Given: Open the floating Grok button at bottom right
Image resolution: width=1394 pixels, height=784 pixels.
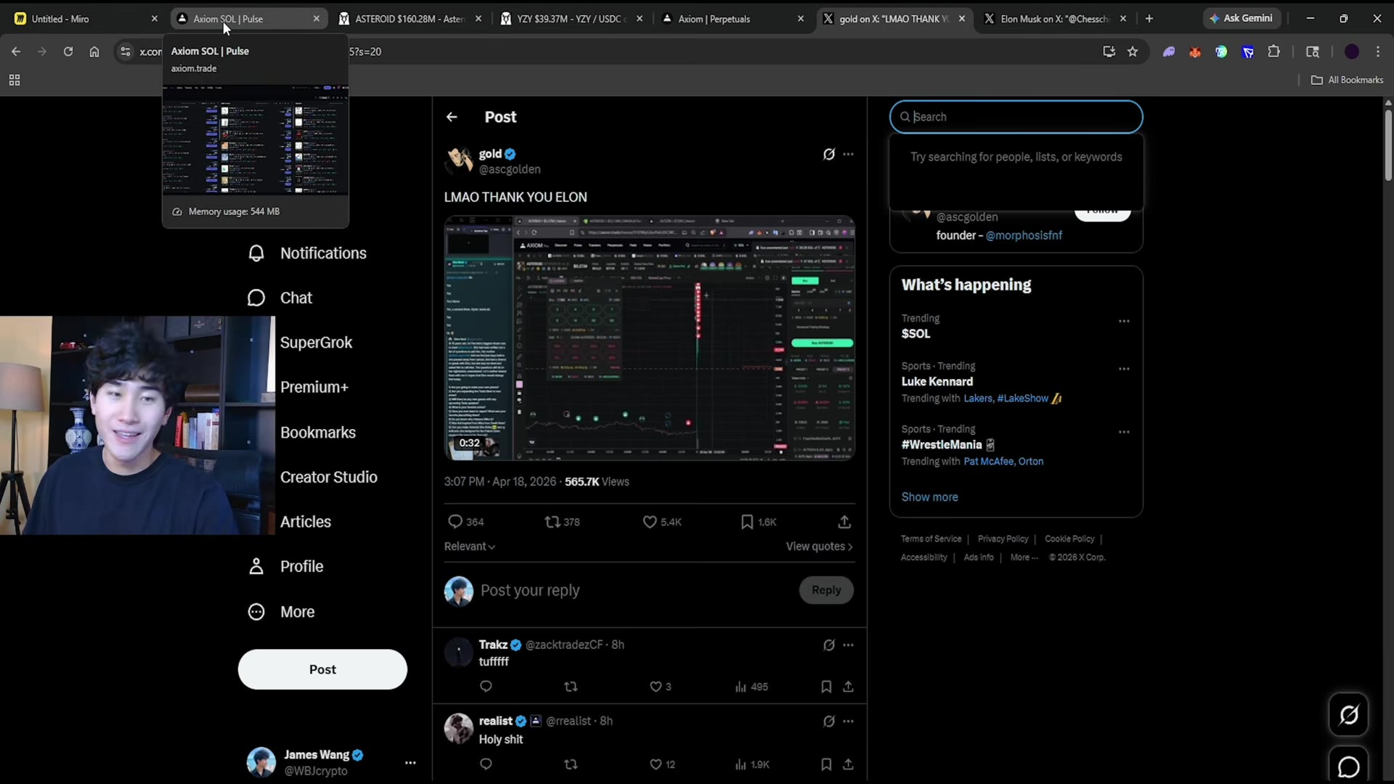Looking at the screenshot, I should [x=1348, y=715].
